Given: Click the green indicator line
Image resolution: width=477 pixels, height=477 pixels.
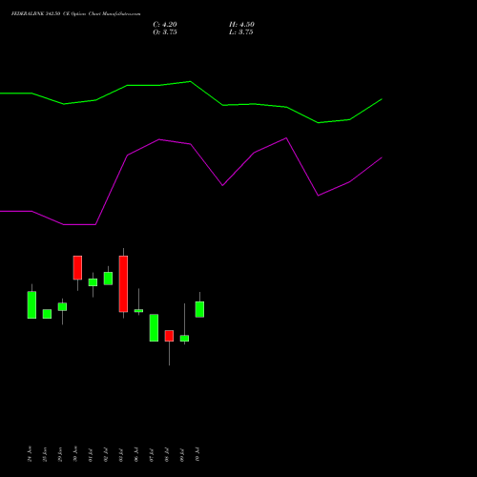Looking at the screenshot, I should tap(191, 82).
